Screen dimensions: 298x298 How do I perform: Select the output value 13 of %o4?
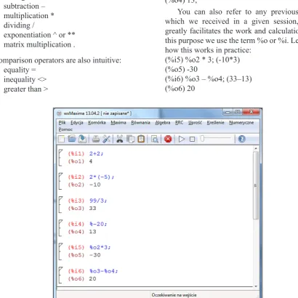92,232
